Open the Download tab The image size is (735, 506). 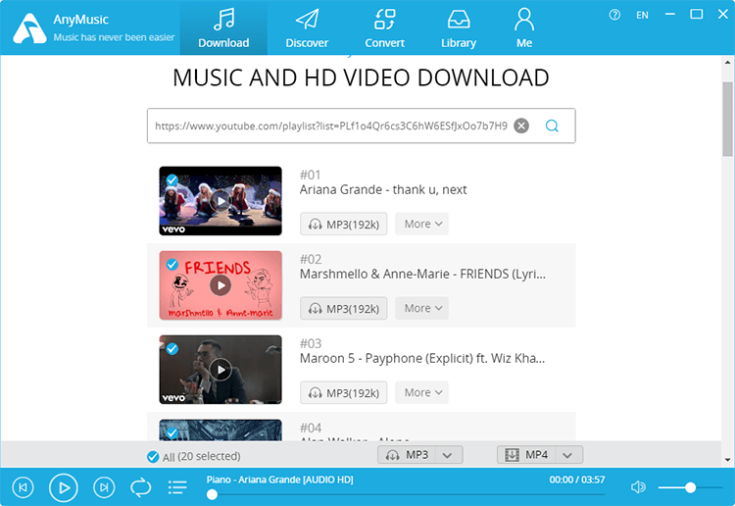point(223,28)
